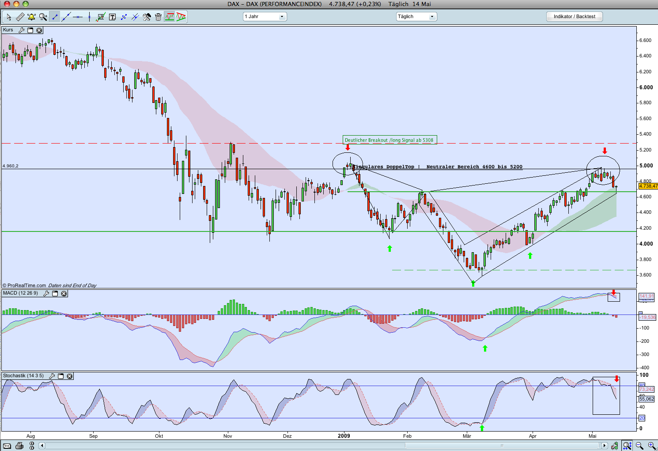Click the 'Stochastik (14 3 5)' title label
This screenshot has width=658, height=451.
pyautogui.click(x=23, y=376)
